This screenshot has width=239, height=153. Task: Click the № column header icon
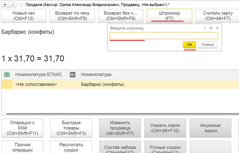pyautogui.click(x=73, y=74)
